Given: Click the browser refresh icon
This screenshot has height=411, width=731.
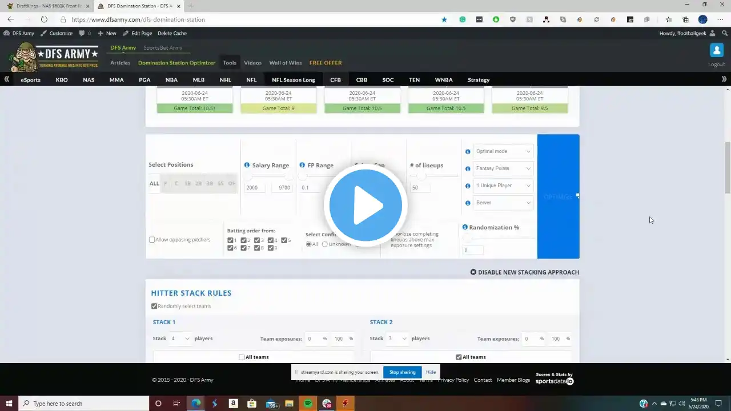Looking at the screenshot, I should (x=44, y=19).
